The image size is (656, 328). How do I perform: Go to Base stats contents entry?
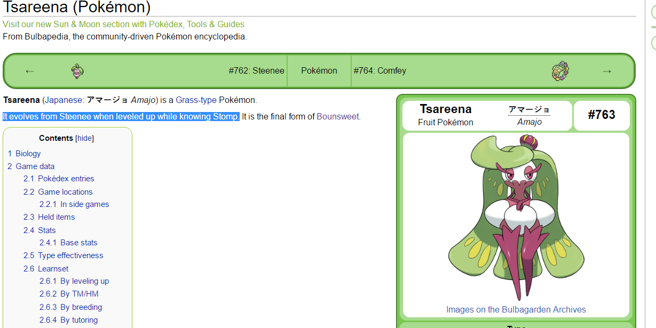point(78,243)
